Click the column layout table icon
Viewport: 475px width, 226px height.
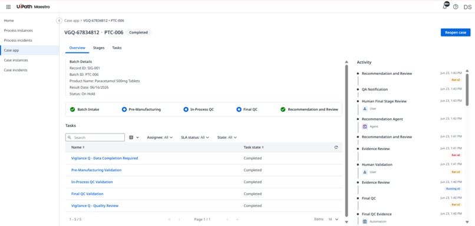tap(131, 137)
